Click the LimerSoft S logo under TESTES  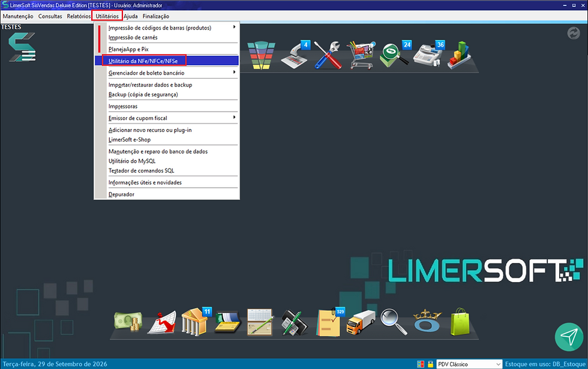(22, 47)
